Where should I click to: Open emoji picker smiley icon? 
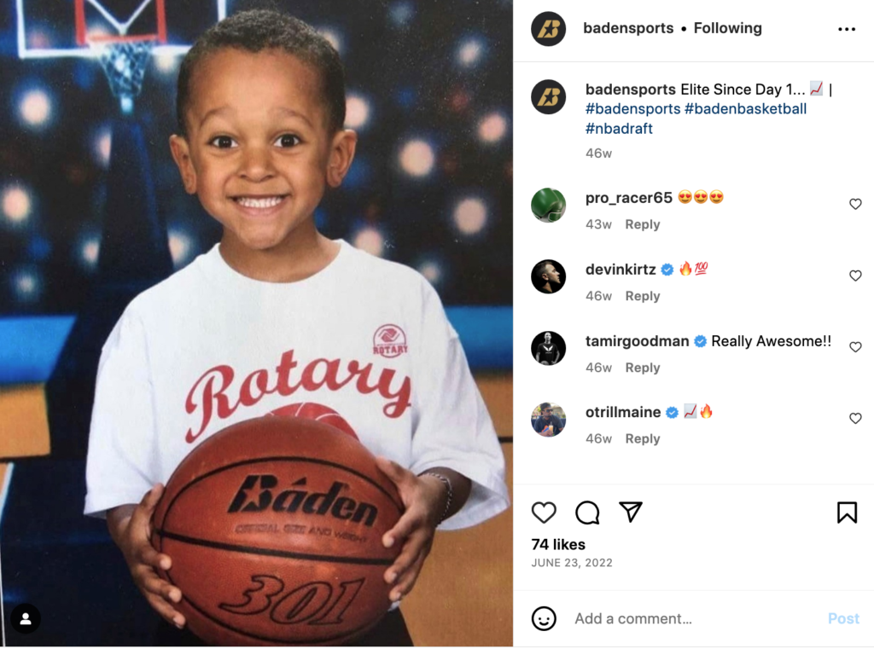pos(544,618)
